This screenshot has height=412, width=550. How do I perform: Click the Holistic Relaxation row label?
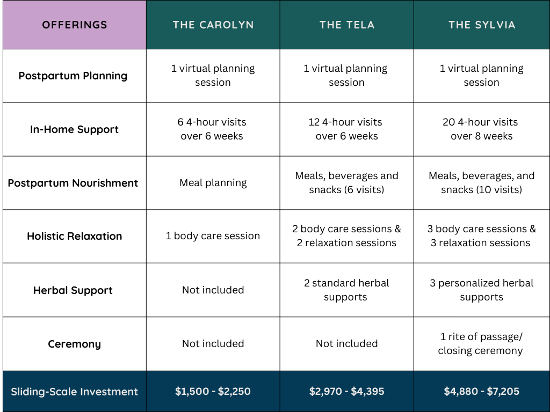74,236
